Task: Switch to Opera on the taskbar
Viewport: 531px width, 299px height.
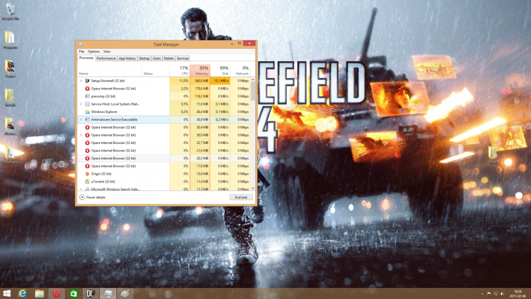Action: pyautogui.click(x=57, y=293)
